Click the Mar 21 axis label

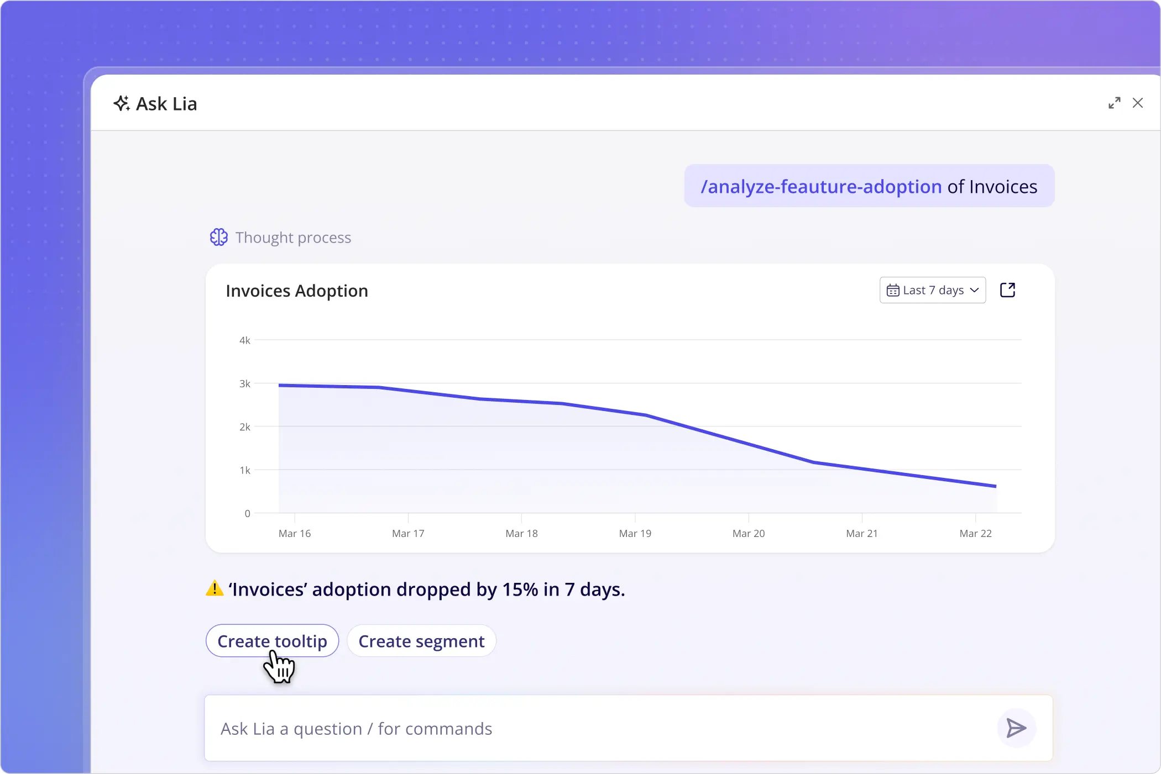pyautogui.click(x=862, y=533)
